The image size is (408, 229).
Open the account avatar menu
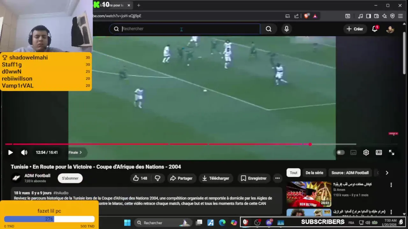coord(390,29)
